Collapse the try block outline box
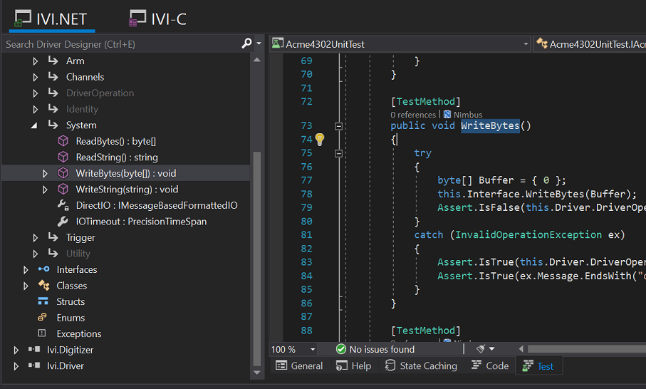 338,154
